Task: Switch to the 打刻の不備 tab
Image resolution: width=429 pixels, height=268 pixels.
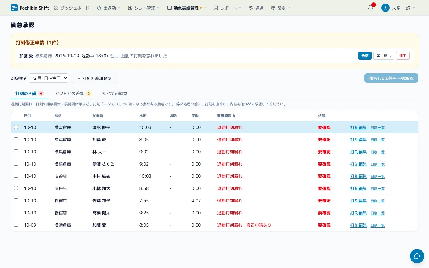Action: (30, 94)
